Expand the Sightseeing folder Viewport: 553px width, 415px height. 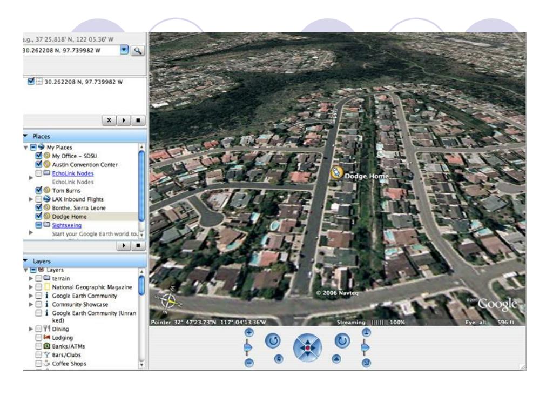coord(31,232)
